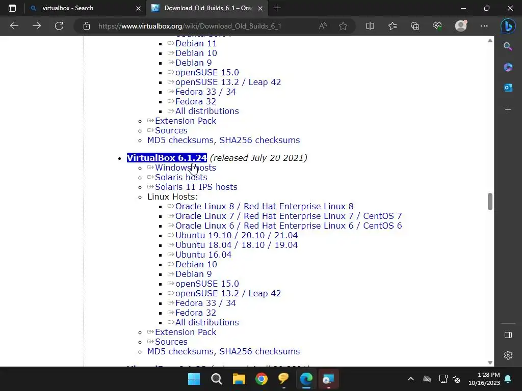Open File Explorer from taskbar

click(239, 379)
